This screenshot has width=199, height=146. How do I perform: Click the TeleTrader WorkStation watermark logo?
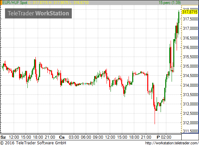point(38,13)
